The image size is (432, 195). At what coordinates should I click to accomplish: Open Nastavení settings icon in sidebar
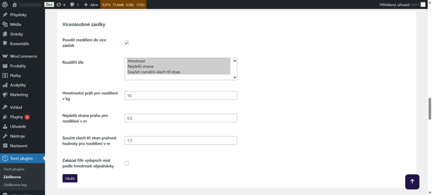(x=5, y=146)
